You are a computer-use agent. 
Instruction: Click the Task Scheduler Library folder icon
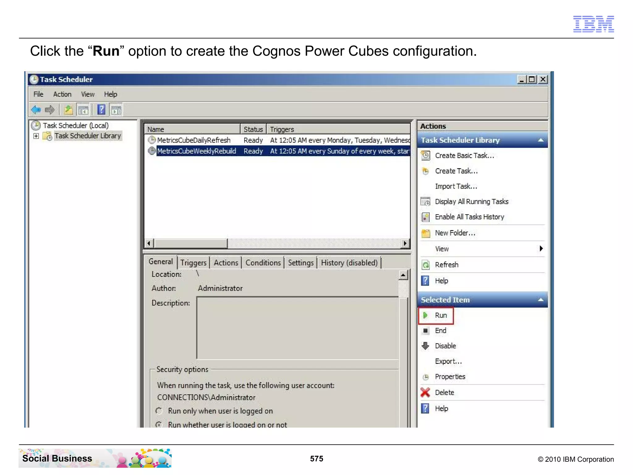tap(47, 136)
